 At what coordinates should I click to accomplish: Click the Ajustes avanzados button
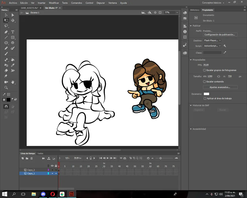click(220, 87)
